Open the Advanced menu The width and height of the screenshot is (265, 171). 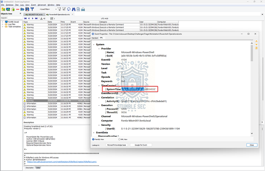(42, 5)
